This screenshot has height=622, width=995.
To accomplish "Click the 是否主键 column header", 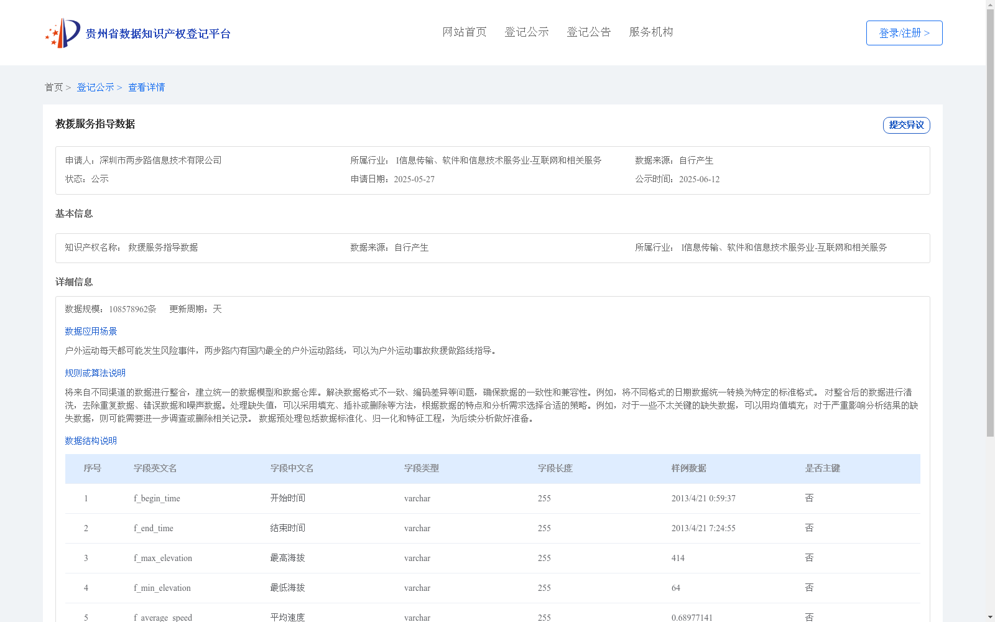I will tap(822, 468).
